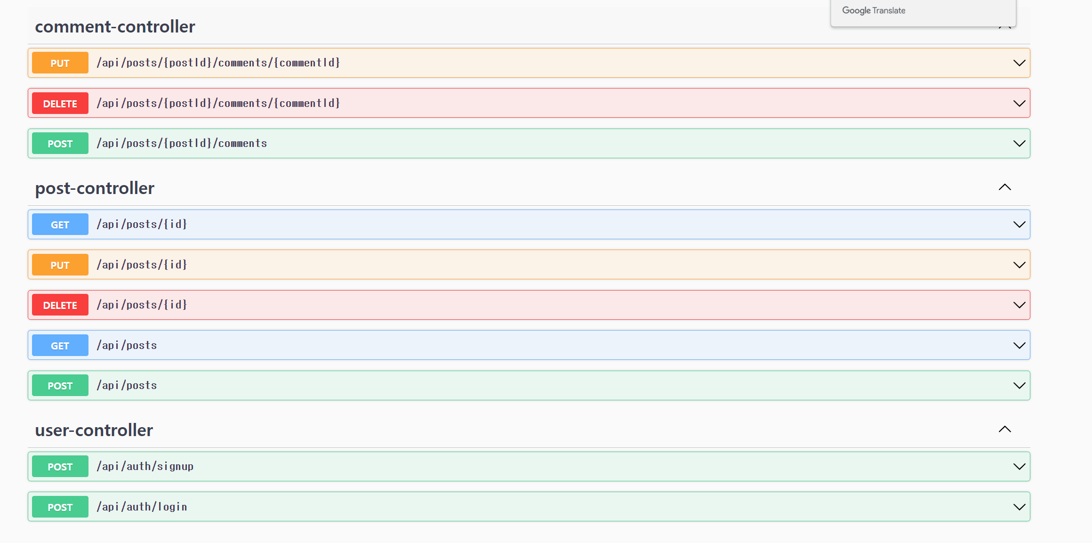This screenshot has height=543, width=1092.
Task: Click the POST badge on /api/auth/signup
Action: pyautogui.click(x=60, y=466)
